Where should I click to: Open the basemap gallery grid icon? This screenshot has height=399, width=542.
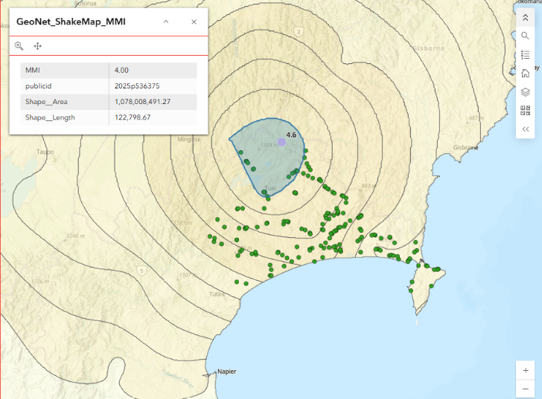point(525,111)
